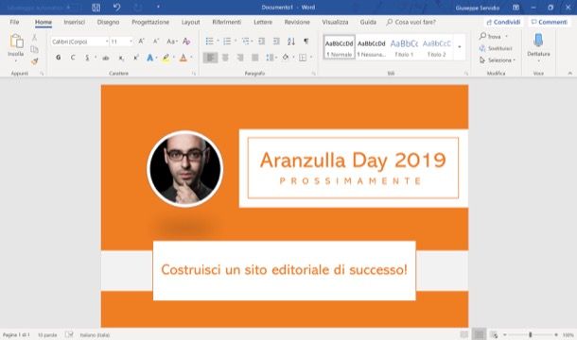Image resolution: width=577 pixels, height=340 pixels.
Task: Switch to Progettazione tab
Action: point(150,22)
